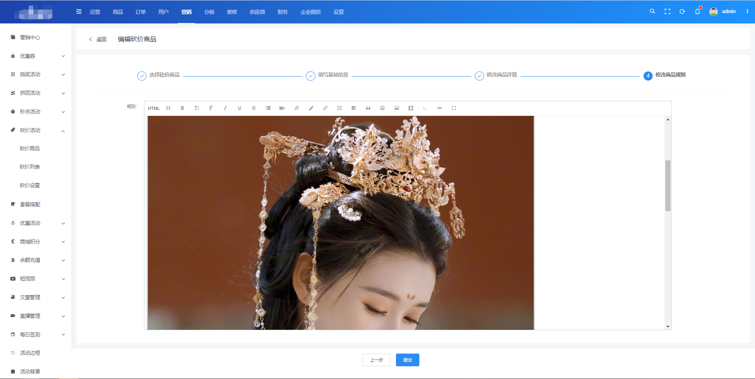Collapse the sidebar with hamburger icon

pos(79,12)
